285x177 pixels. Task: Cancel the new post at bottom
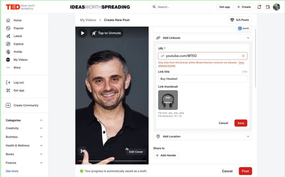click(227, 171)
